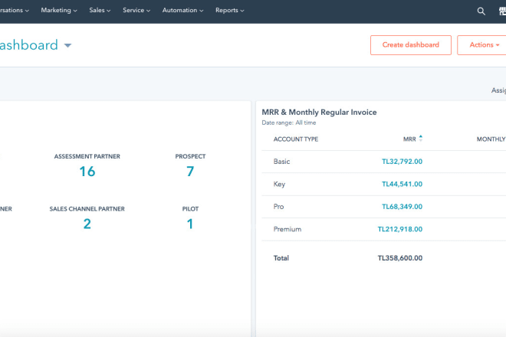This screenshot has height=337, width=506.
Task: Click the MRR column header
Action: point(409,139)
